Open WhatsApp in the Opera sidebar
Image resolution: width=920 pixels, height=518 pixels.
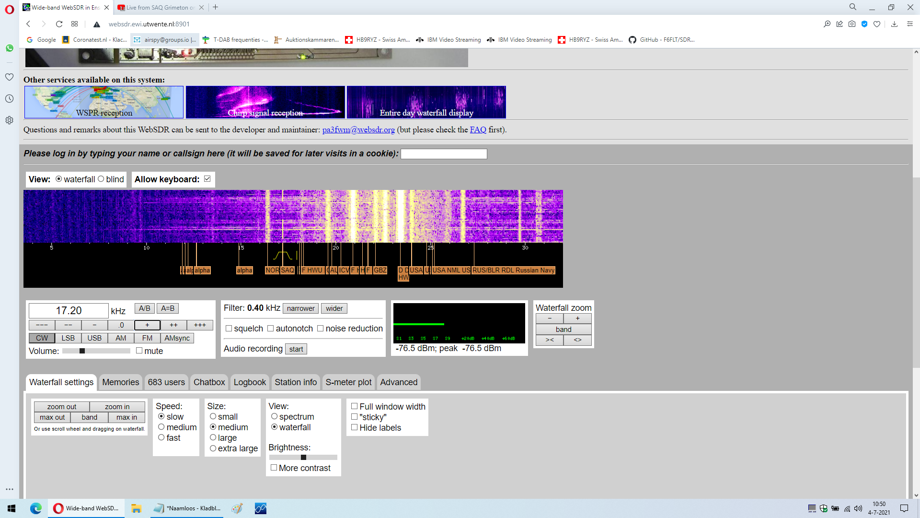(x=9, y=48)
